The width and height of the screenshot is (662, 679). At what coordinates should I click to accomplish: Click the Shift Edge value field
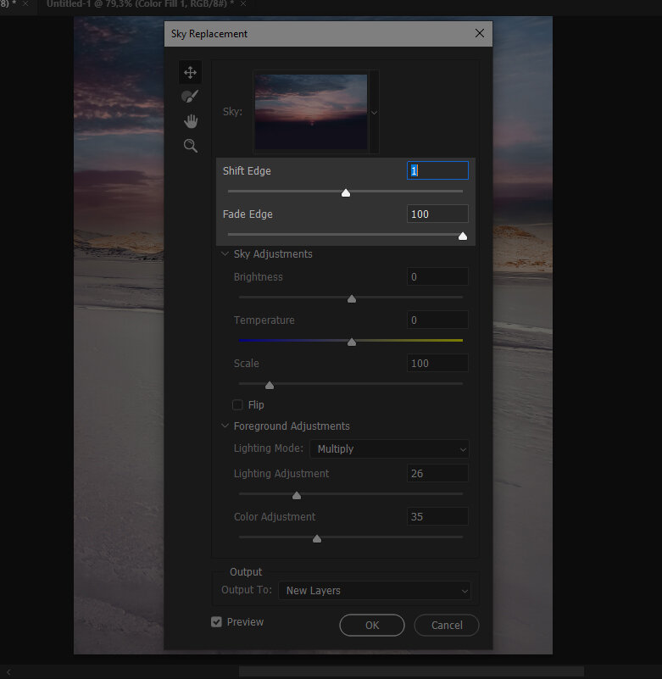click(437, 170)
